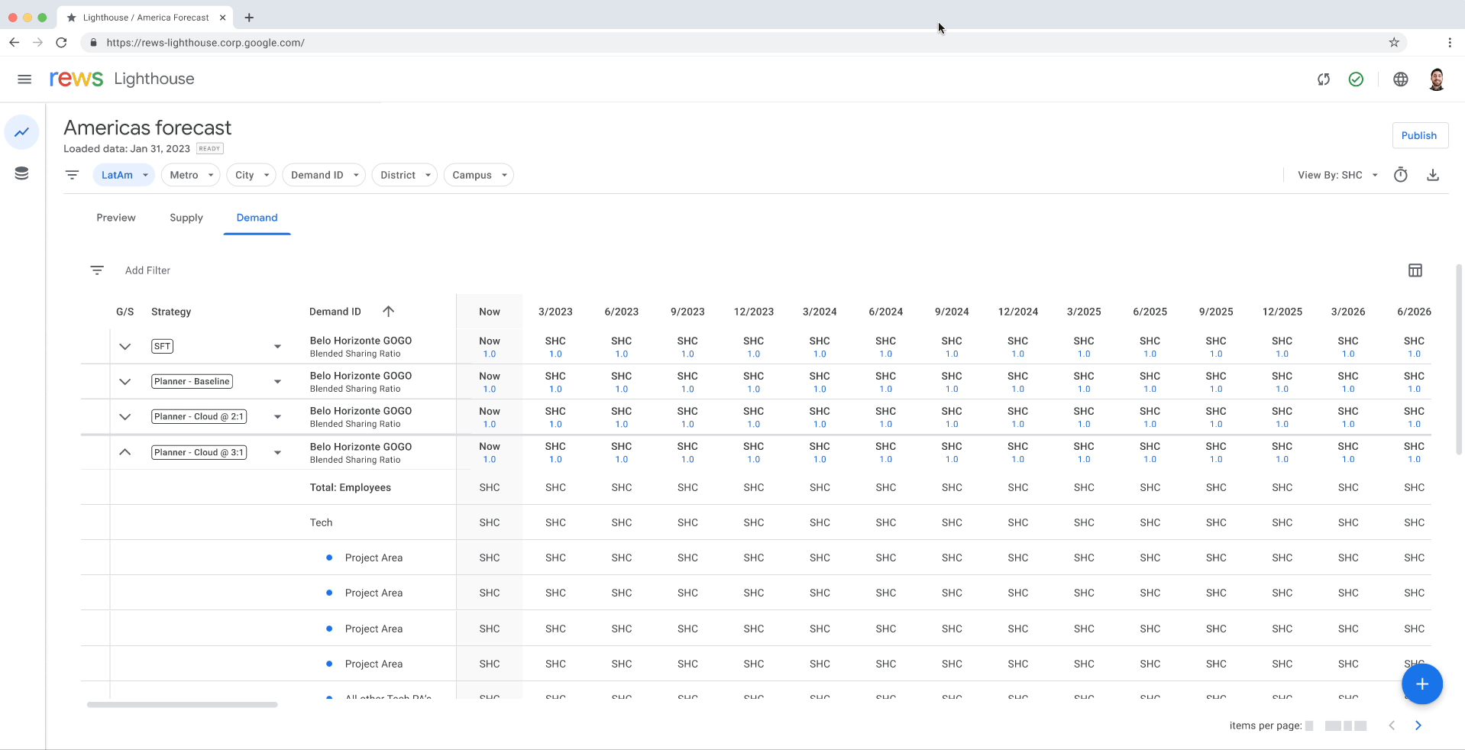Expand the SFT strategy row
The image size is (1465, 750).
125,347
